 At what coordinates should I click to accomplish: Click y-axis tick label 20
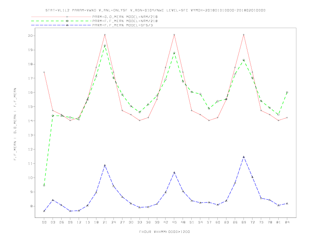[30, 36]
